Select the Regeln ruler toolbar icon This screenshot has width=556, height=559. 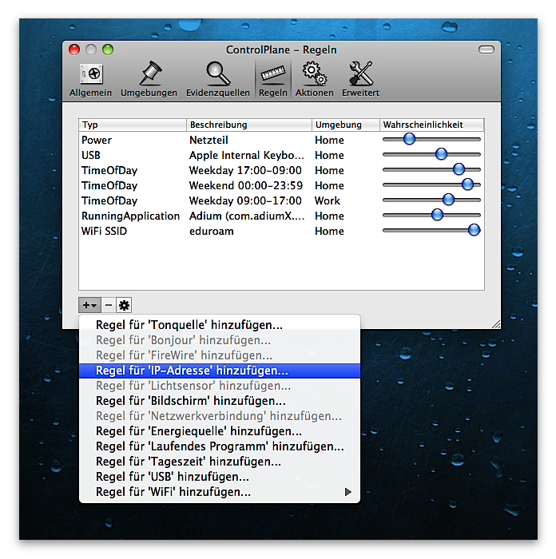273,80
